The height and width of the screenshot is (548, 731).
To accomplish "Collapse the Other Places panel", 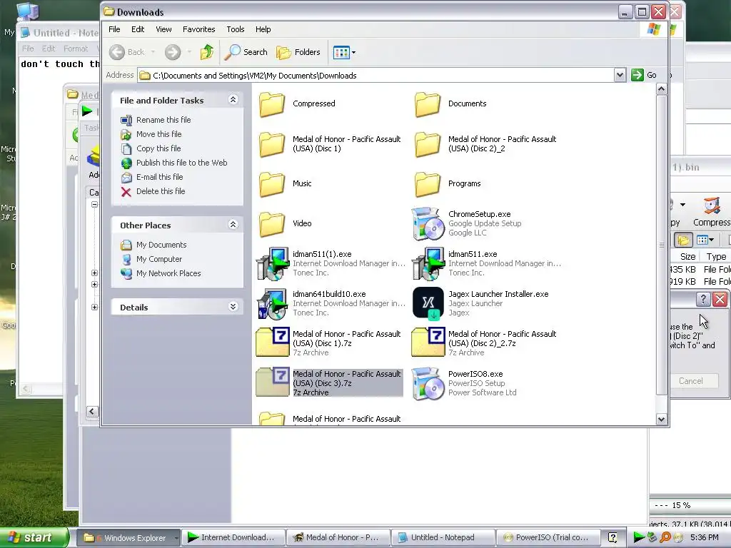I will (233, 225).
